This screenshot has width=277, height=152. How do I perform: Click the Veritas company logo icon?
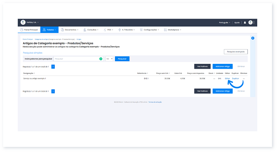click(23, 22)
